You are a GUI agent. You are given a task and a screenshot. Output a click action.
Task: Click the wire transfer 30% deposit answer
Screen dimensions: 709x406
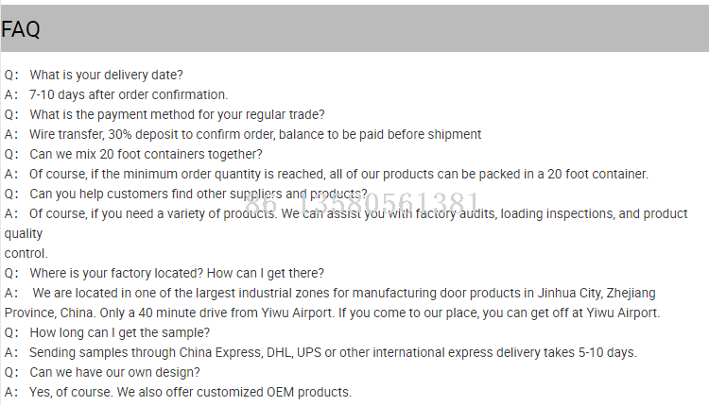(x=255, y=134)
